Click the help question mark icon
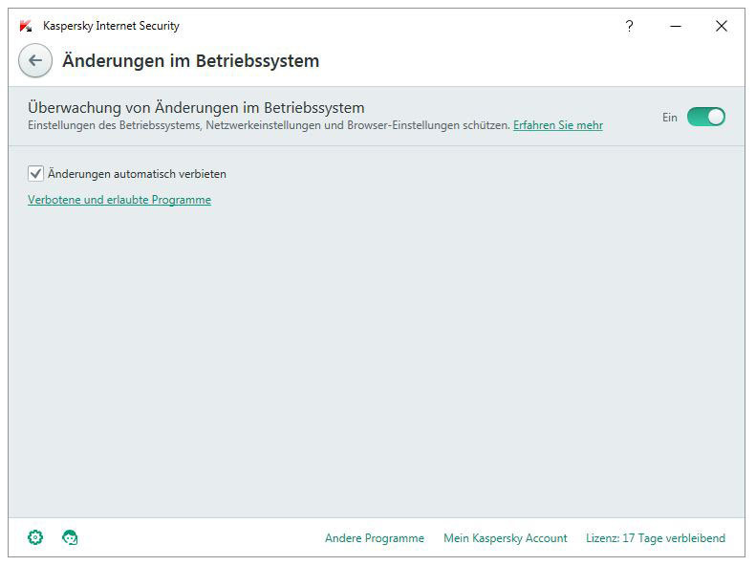756x566 pixels. [629, 26]
